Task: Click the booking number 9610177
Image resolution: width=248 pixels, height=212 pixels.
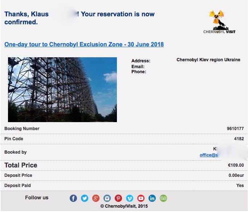Action: tap(235, 129)
